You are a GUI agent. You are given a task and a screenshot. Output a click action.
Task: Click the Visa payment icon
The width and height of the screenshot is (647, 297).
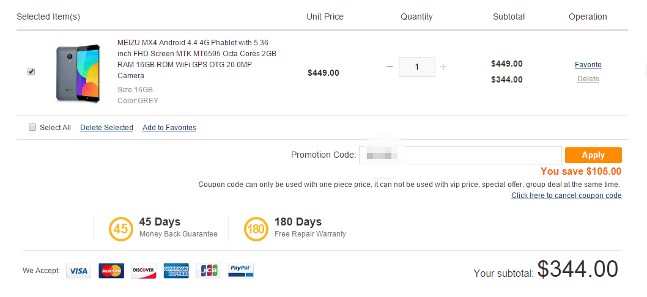[78, 271]
